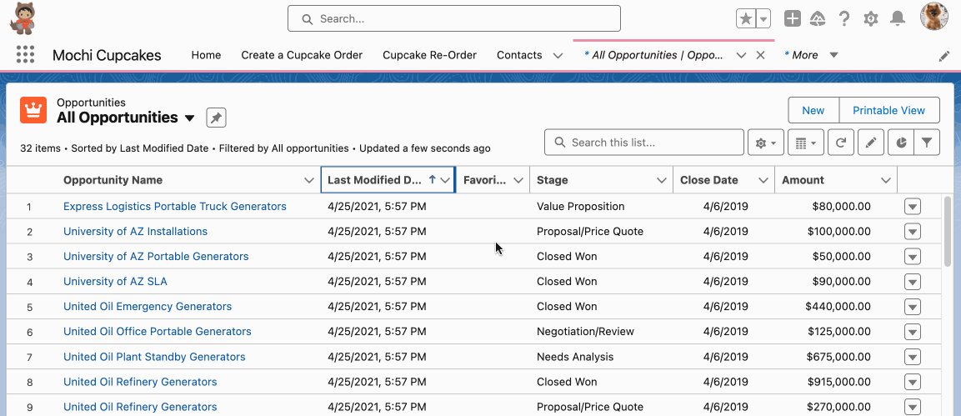Go to the Home tab
The width and height of the screenshot is (961, 416).
point(206,54)
